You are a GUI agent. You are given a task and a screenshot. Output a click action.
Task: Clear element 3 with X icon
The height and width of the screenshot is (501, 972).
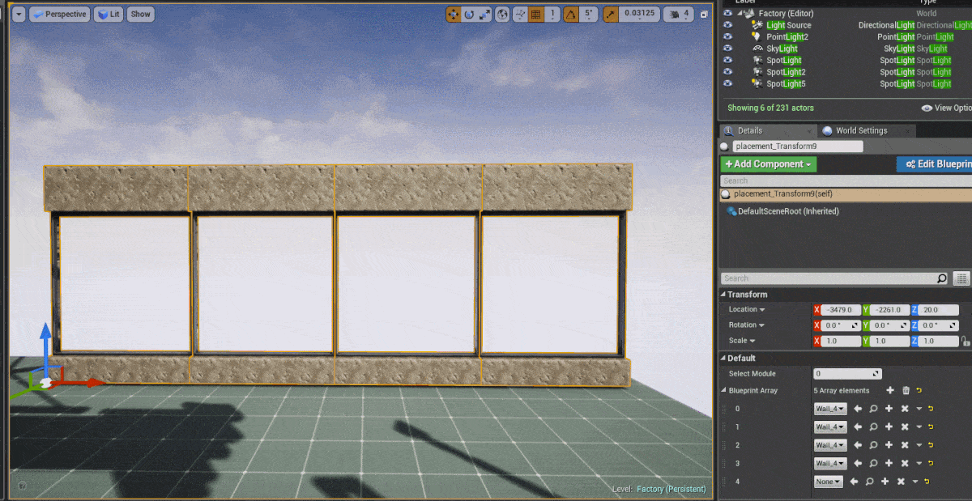point(905,464)
